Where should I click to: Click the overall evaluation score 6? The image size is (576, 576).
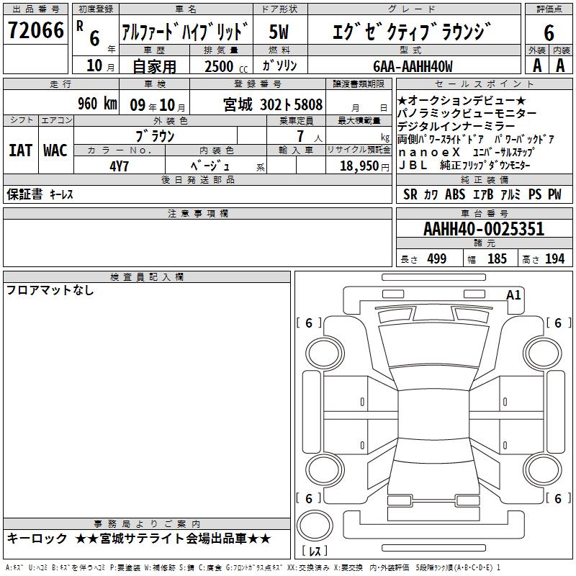pyautogui.click(x=549, y=32)
